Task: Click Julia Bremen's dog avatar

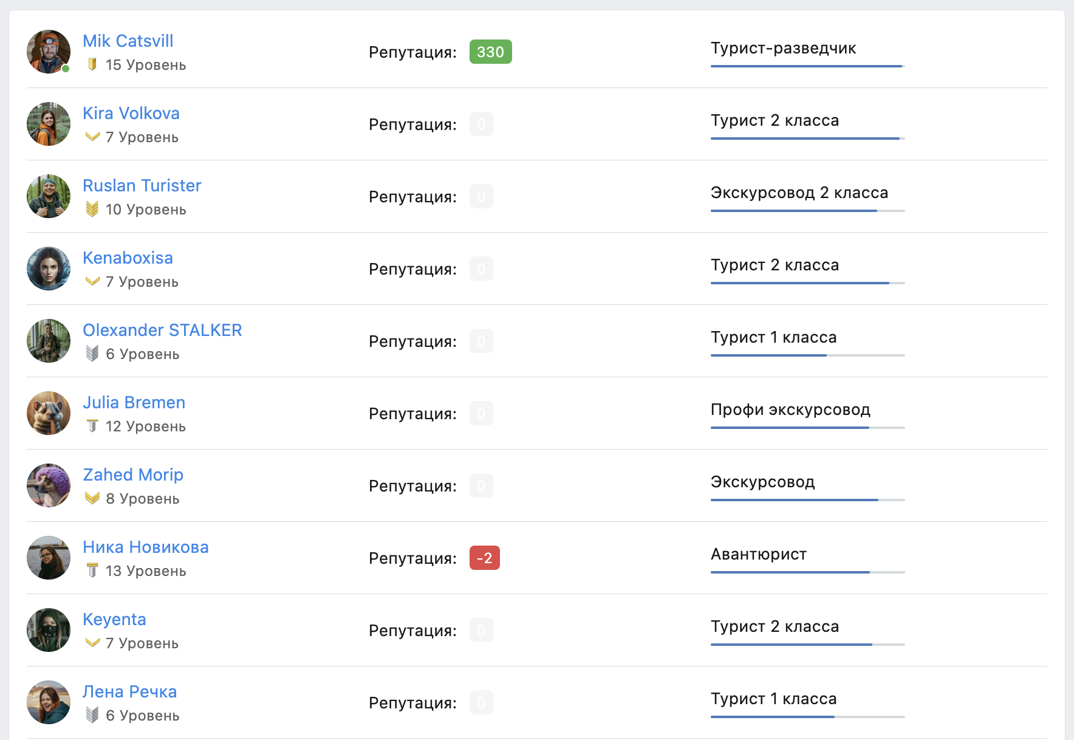Action: tap(49, 413)
